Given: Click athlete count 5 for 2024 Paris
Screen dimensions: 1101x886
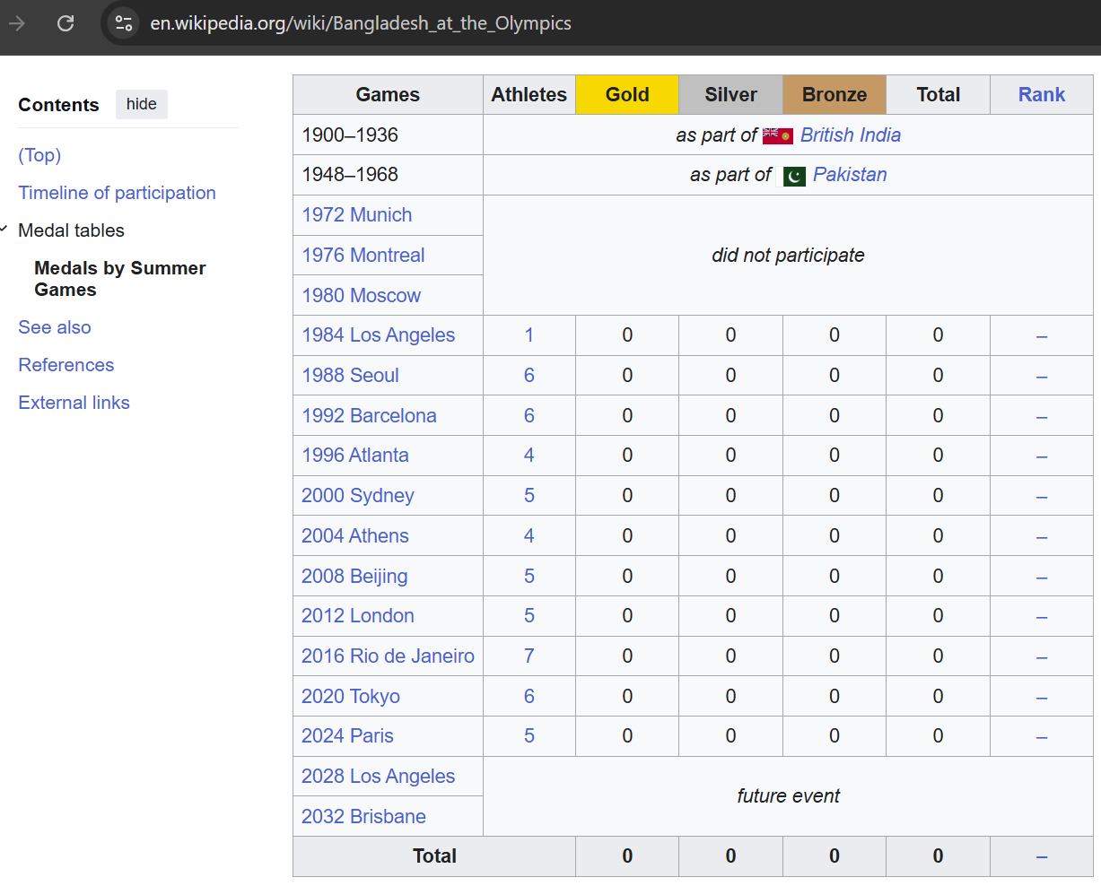Looking at the screenshot, I should click(529, 735).
